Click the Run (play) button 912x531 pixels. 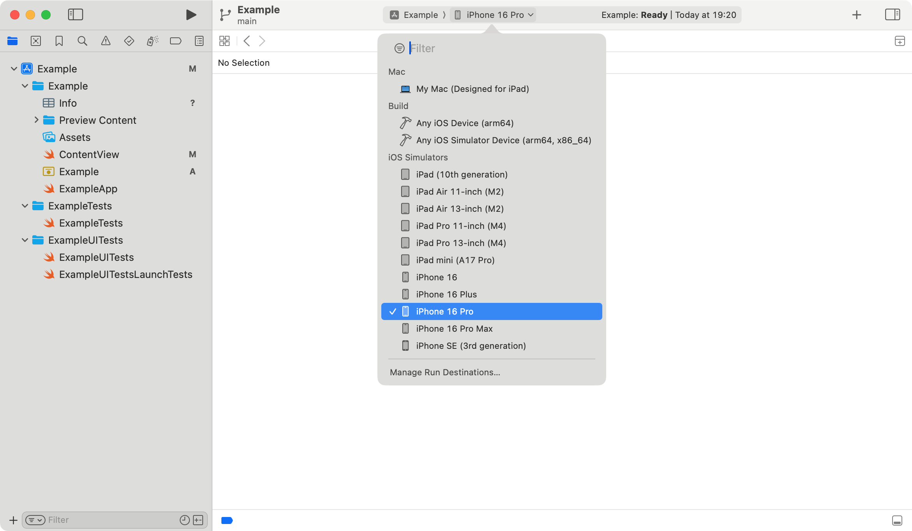(x=191, y=15)
